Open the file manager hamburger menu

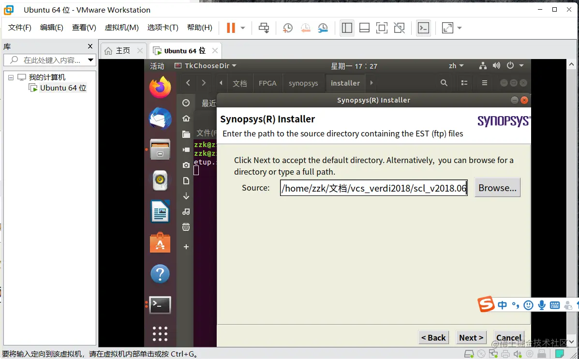click(485, 83)
